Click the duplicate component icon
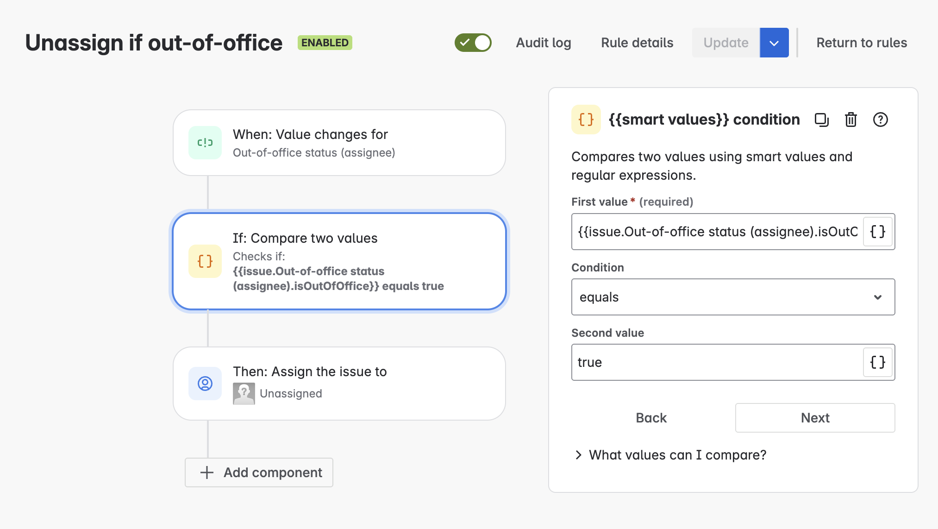938x529 pixels. tap(821, 120)
